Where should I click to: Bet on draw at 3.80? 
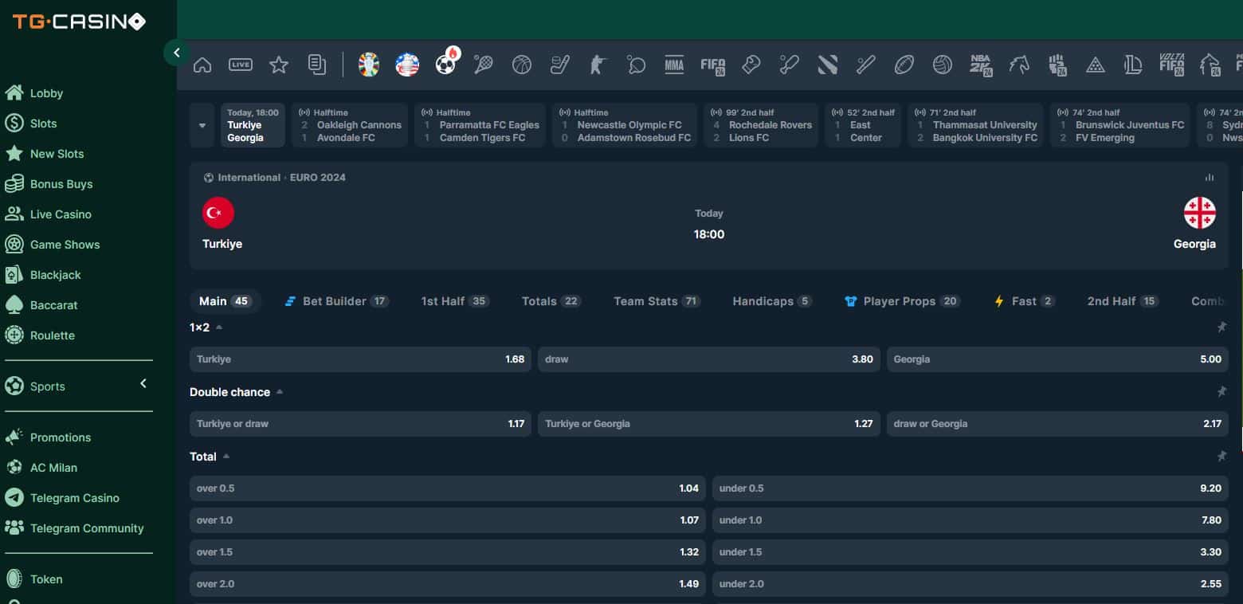(709, 359)
